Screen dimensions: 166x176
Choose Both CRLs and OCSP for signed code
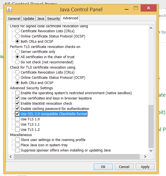click(x=17, y=41)
